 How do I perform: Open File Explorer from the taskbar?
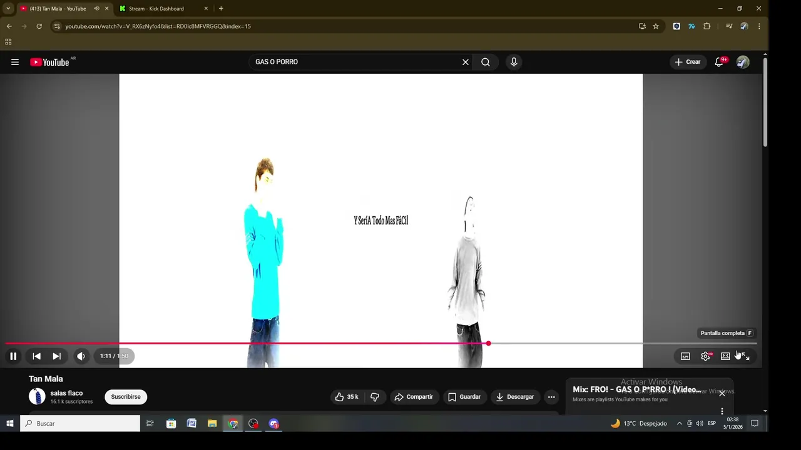click(x=212, y=424)
